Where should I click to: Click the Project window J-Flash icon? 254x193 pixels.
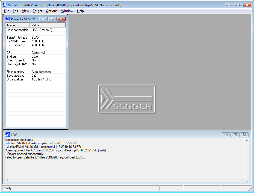pos(8,19)
